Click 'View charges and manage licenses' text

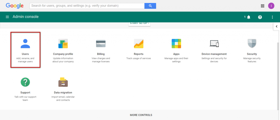click(x=101, y=60)
